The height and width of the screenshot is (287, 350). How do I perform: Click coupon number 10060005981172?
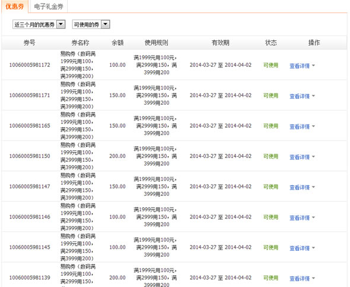coord(30,65)
